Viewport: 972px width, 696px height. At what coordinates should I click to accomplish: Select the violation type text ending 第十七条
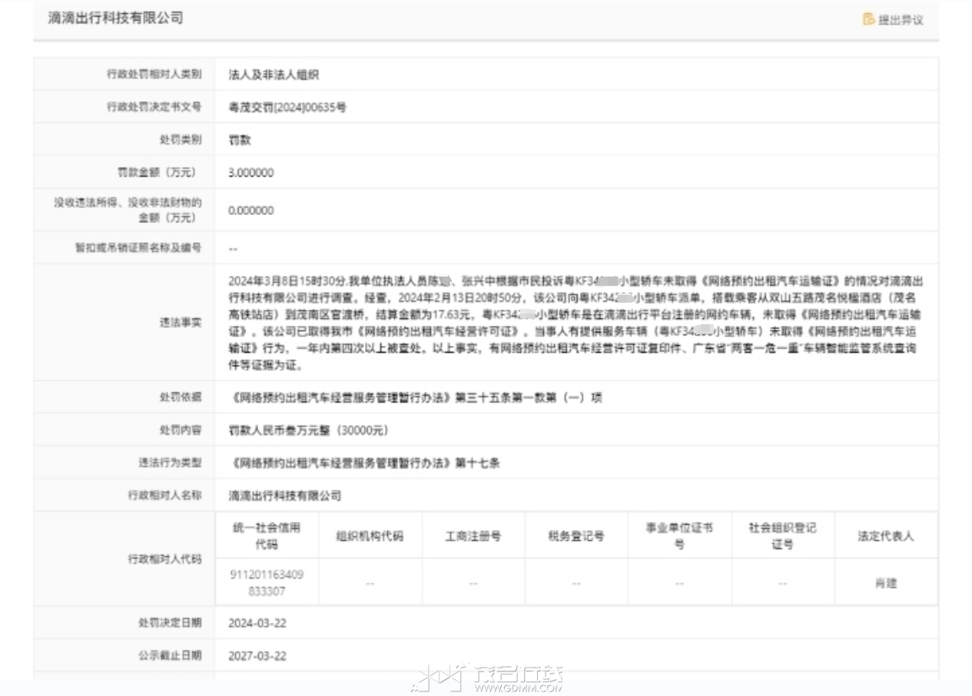click(x=364, y=463)
